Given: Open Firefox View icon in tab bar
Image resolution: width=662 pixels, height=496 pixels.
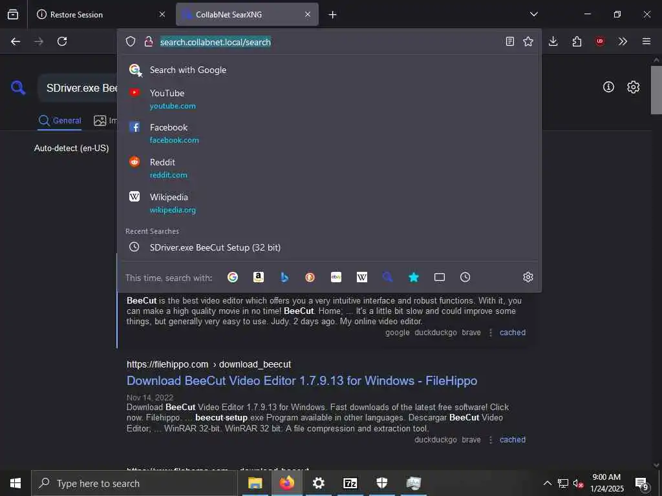Looking at the screenshot, I should point(13,14).
